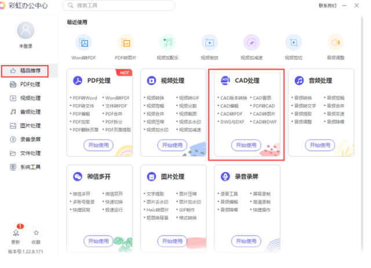The image size is (371, 268).
Task: Click the 联系我们 link
Action: click(x=328, y=5)
